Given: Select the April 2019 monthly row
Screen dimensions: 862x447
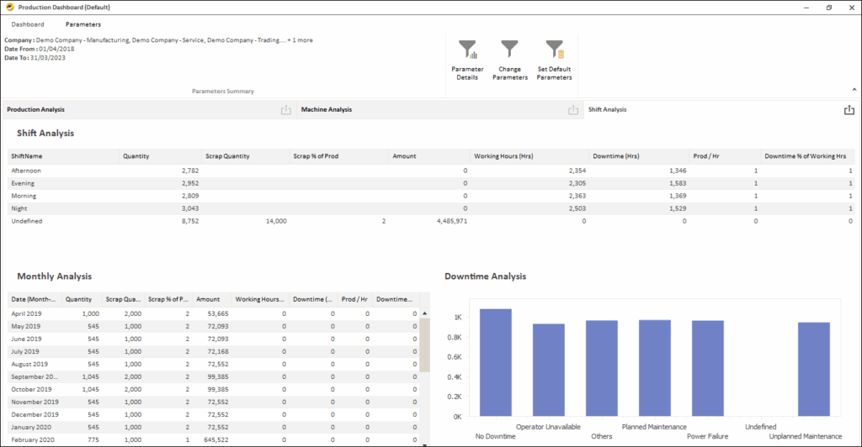Looking at the screenshot, I should coord(25,313).
